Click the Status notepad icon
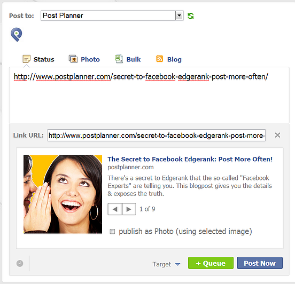 [x=26, y=59]
